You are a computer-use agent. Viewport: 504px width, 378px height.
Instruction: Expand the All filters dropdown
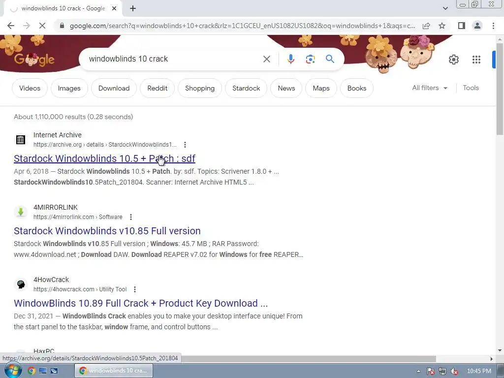click(430, 88)
